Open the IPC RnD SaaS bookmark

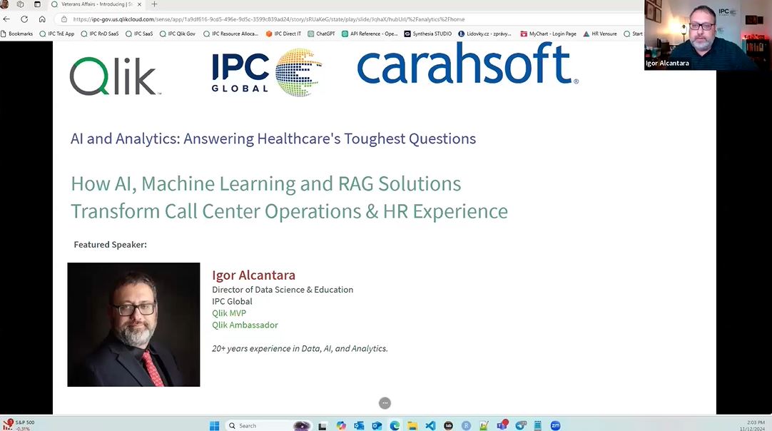[x=100, y=34]
